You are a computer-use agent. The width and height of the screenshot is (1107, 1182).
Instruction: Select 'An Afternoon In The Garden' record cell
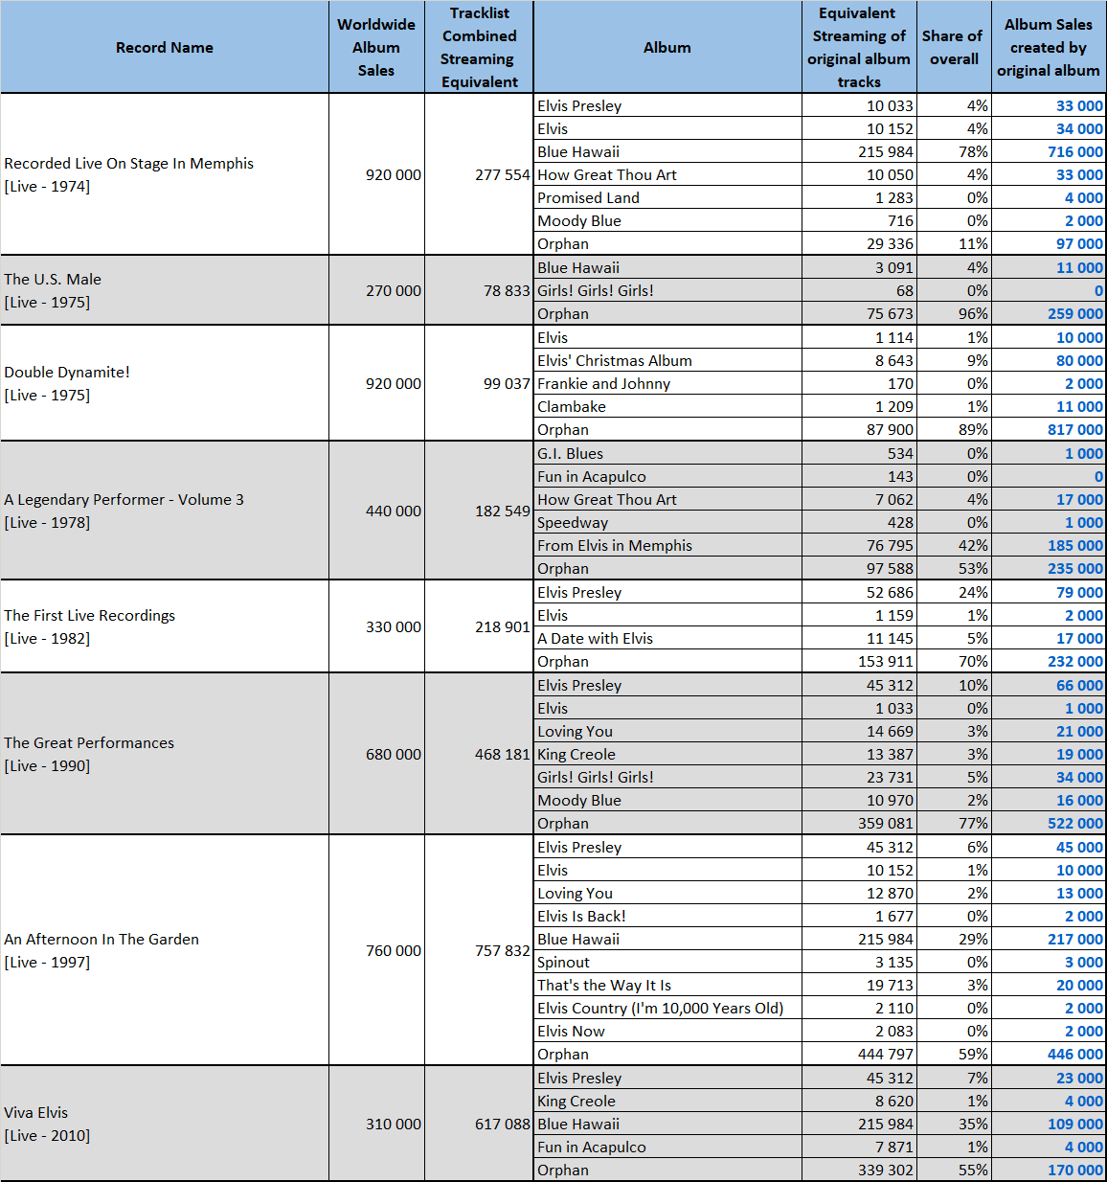tap(165, 950)
